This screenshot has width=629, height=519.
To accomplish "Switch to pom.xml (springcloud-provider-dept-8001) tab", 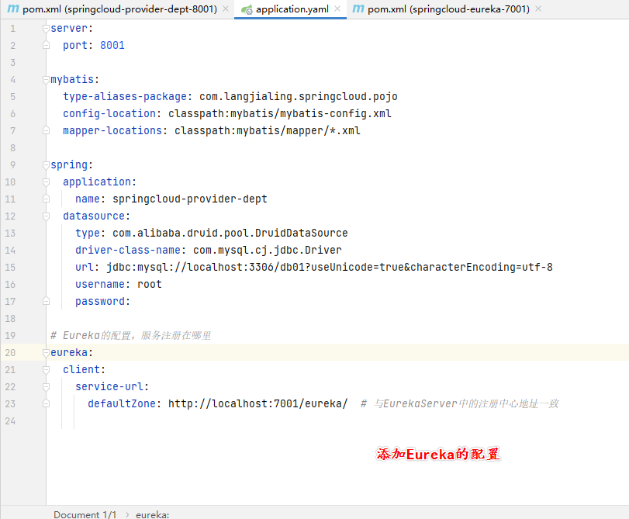I will [119, 9].
